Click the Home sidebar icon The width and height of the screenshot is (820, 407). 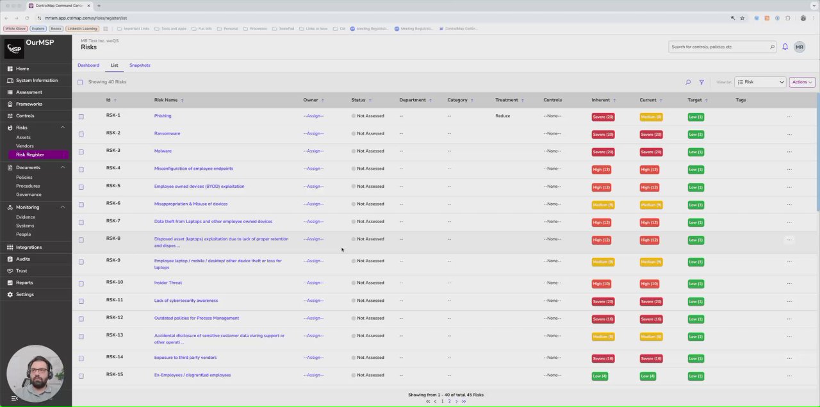10,69
